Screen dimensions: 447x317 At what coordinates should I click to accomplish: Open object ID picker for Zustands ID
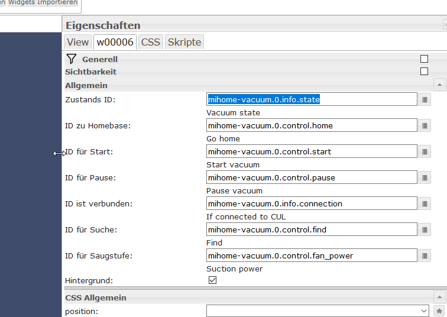[425, 99]
